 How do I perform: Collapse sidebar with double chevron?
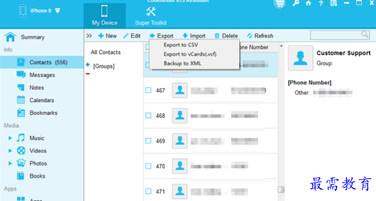pos(89,36)
